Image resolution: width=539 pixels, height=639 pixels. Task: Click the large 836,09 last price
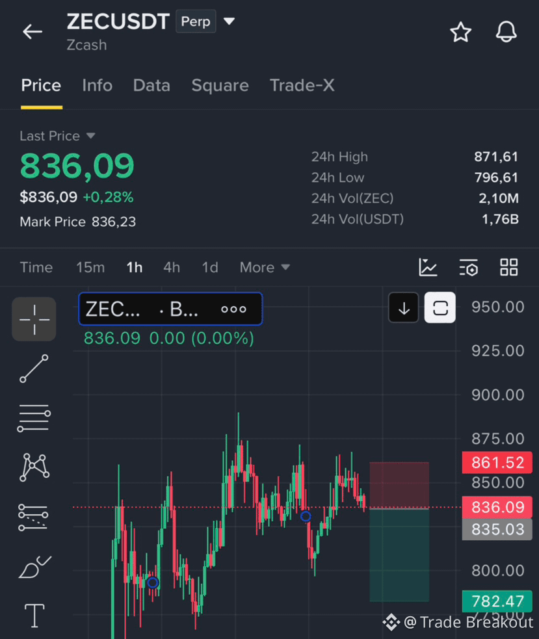(77, 166)
